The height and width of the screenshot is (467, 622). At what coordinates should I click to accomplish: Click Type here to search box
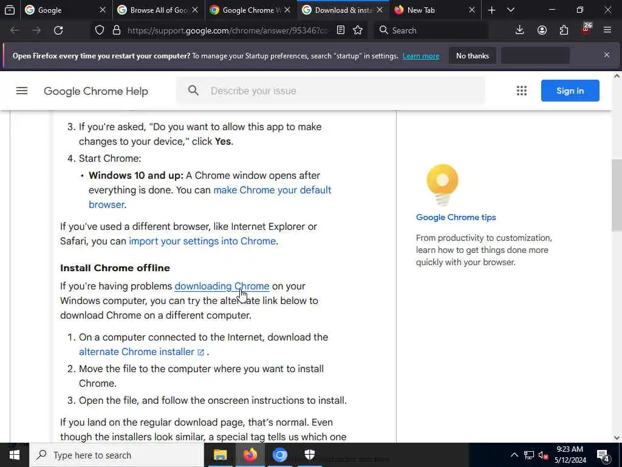(116, 455)
